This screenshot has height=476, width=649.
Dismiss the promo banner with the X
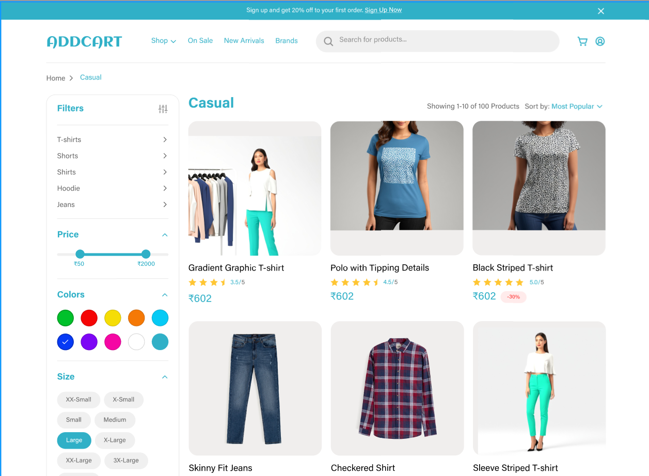click(x=601, y=11)
